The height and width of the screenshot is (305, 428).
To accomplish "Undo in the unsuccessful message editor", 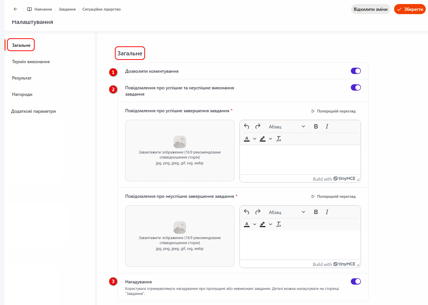I will (x=247, y=212).
